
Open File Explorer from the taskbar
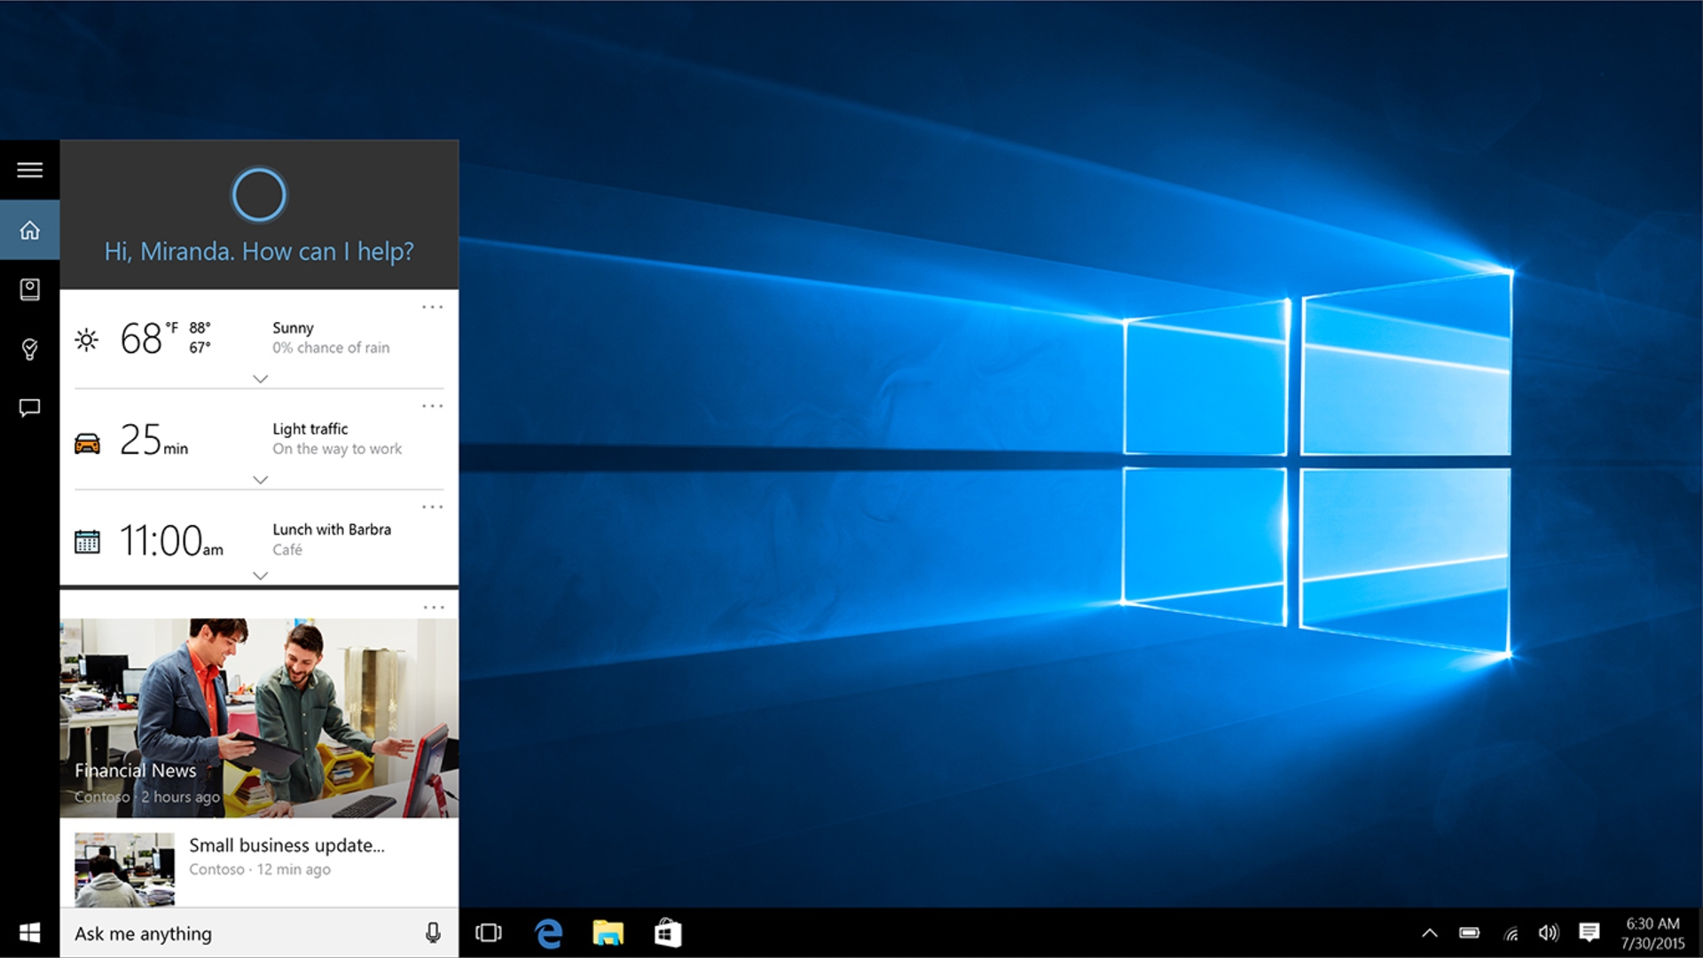(608, 932)
